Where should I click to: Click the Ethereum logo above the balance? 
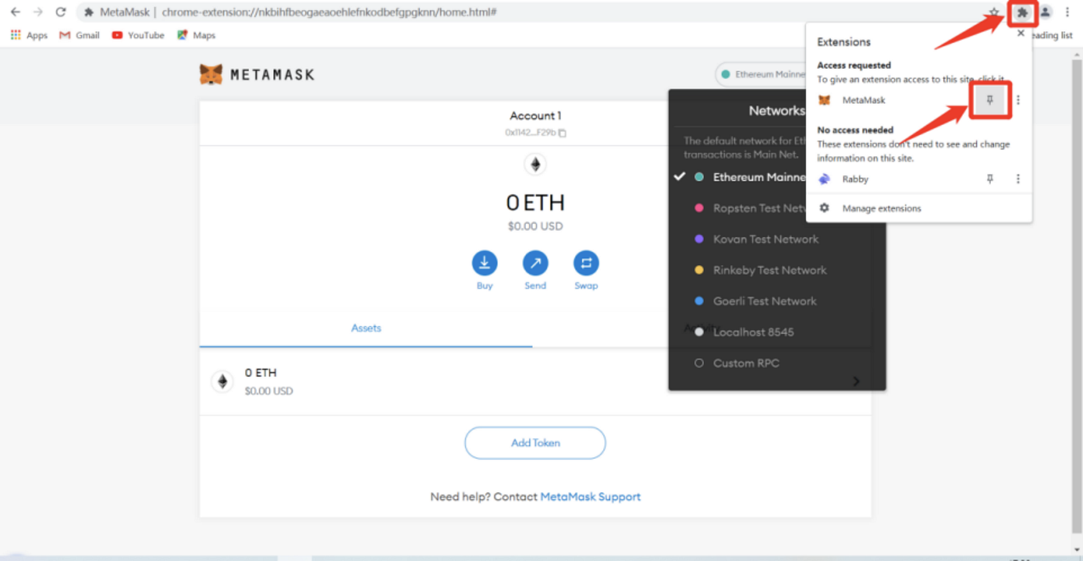[535, 164]
